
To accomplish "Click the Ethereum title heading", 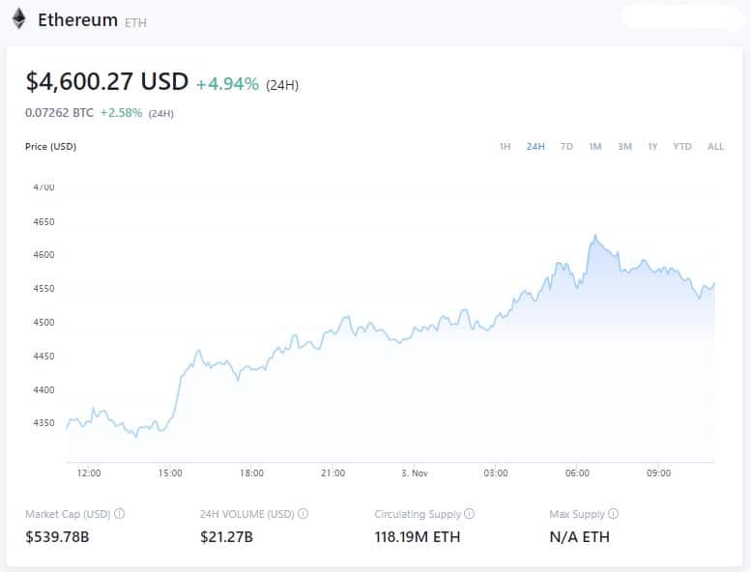I will 77,20.
